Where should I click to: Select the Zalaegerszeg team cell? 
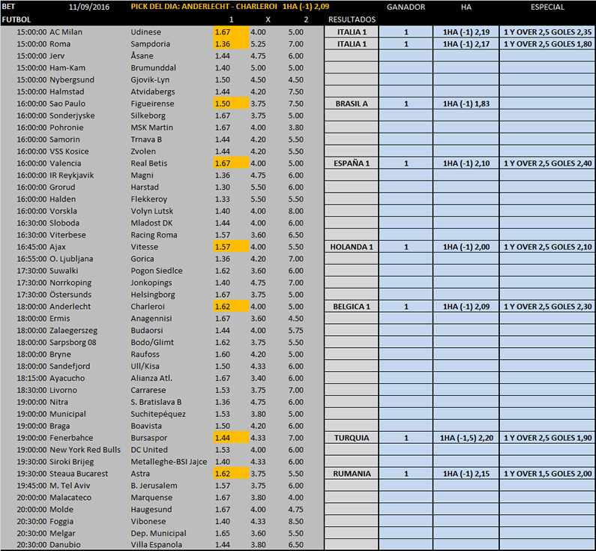point(73,330)
